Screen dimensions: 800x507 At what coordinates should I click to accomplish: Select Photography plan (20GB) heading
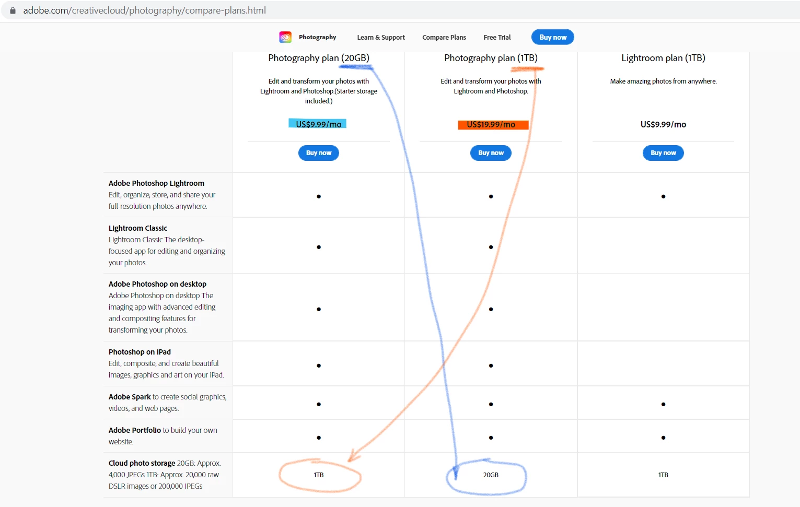[319, 58]
